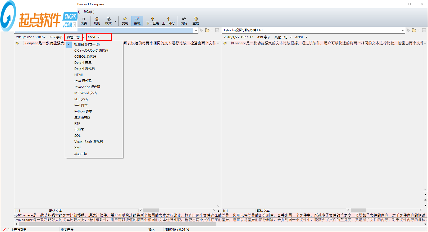
Task: Click the right pane yellow difference arrow
Action: click(225, 43)
